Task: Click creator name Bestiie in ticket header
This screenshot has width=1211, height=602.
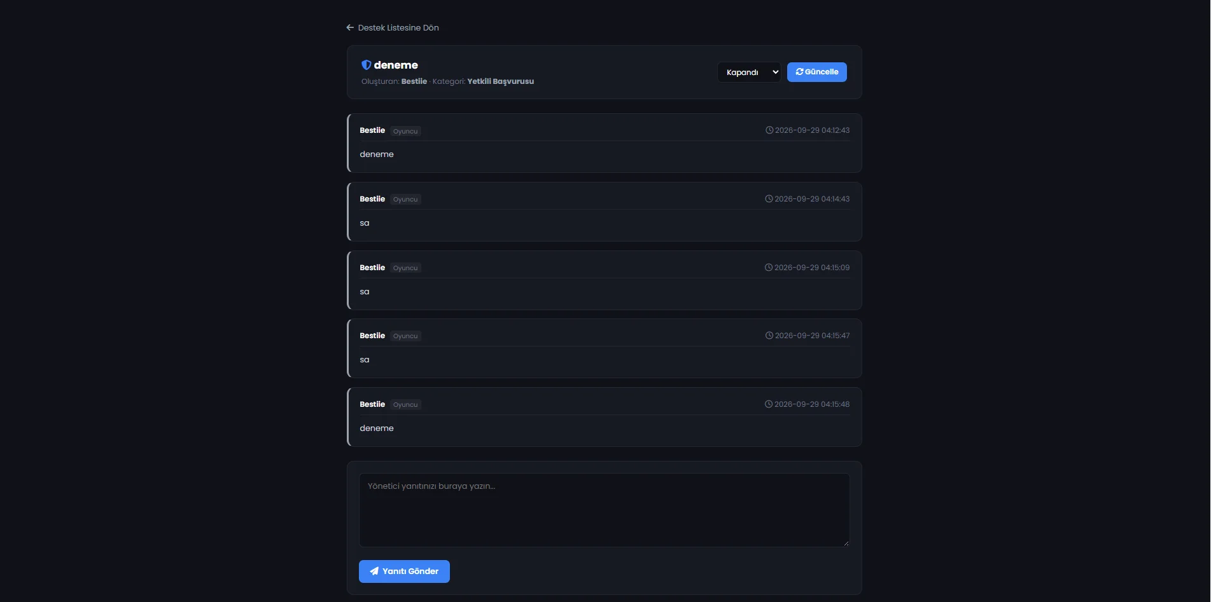Action: pyautogui.click(x=414, y=81)
